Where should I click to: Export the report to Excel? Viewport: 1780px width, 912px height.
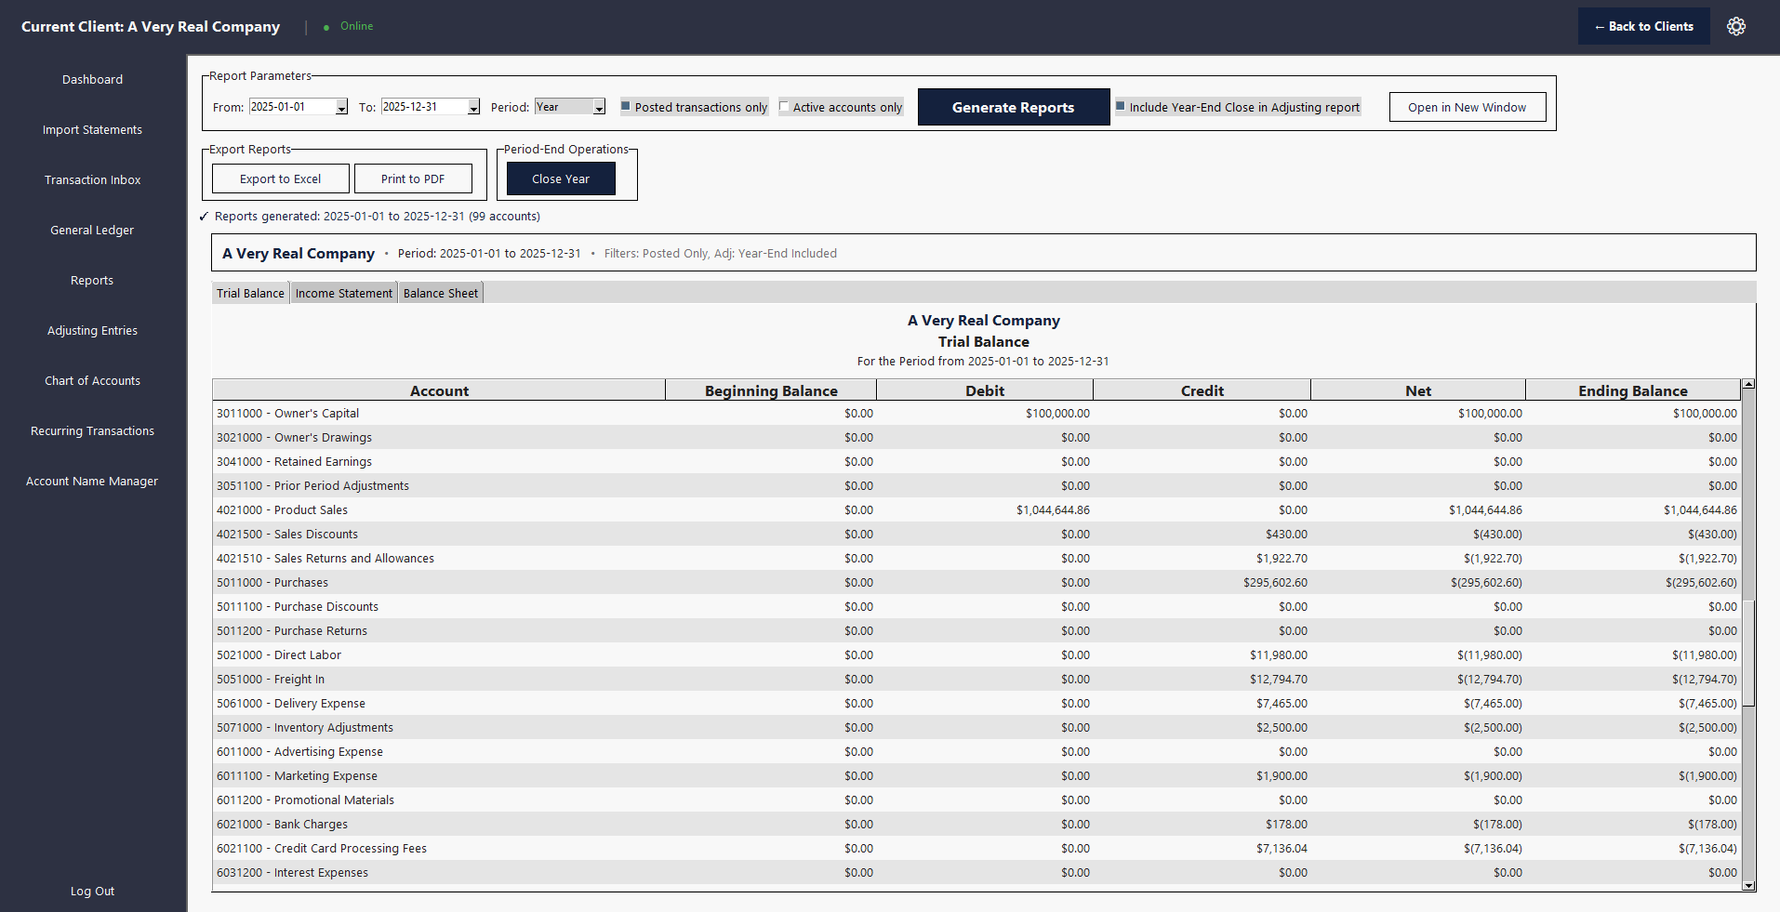(280, 178)
